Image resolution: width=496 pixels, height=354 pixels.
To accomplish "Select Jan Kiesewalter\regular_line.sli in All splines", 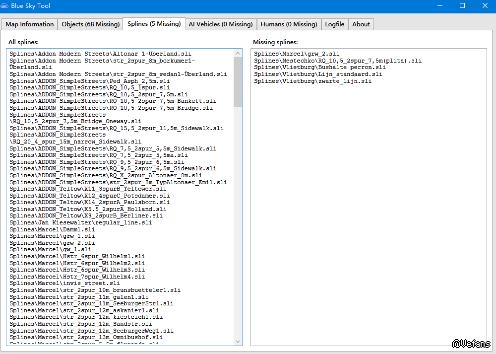I will click(80, 223).
